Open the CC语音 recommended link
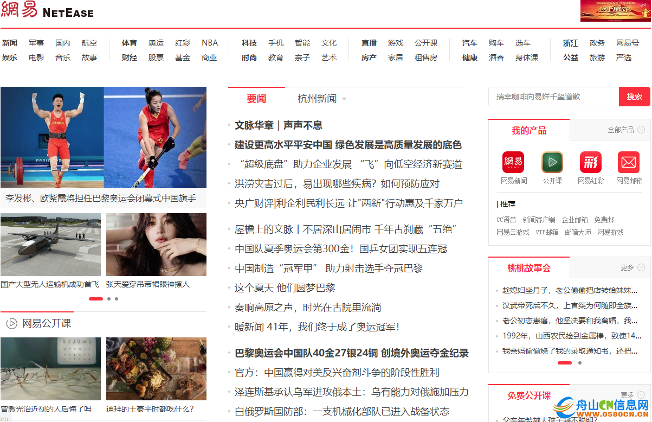 506,220
